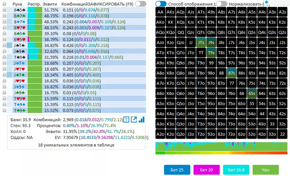Image resolution: width=290 pixels, height=176 pixels.
Task: Select the AA cell in the matrix
Action: tap(160, 12)
